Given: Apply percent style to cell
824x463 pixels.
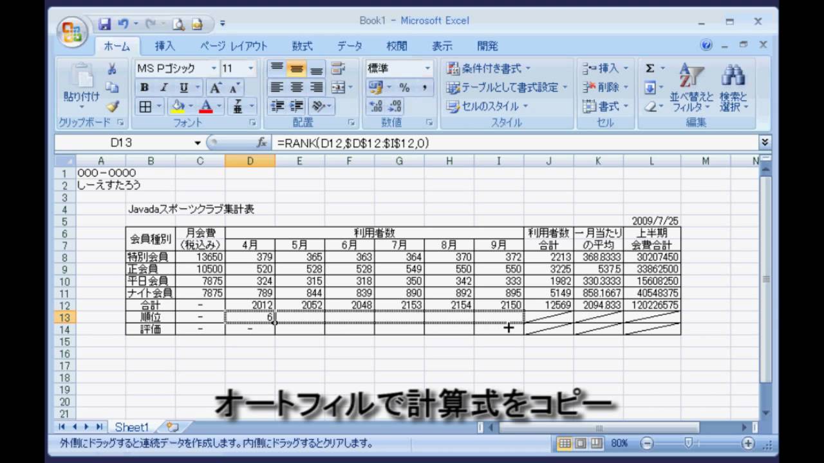Looking at the screenshot, I should coord(404,87).
